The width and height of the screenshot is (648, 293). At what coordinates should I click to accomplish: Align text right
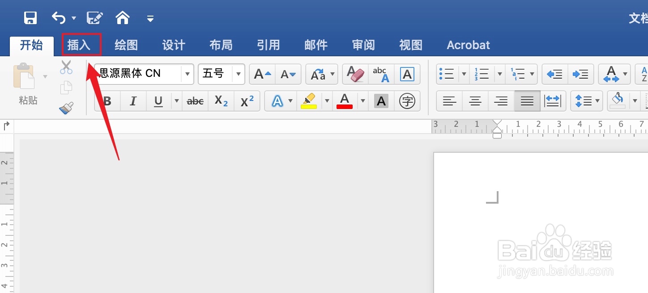pos(501,101)
